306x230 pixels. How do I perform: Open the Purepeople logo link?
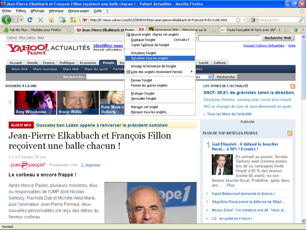click(28, 165)
